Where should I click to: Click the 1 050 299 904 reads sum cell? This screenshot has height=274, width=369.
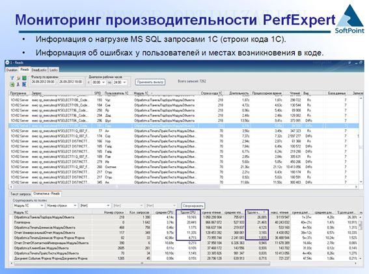coord(212,217)
